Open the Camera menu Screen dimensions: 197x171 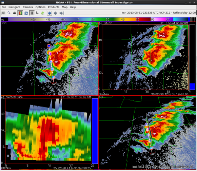(x=28, y=7)
